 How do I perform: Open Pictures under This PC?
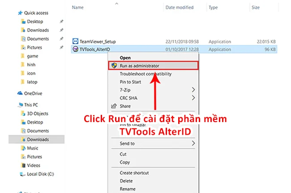point(34,157)
